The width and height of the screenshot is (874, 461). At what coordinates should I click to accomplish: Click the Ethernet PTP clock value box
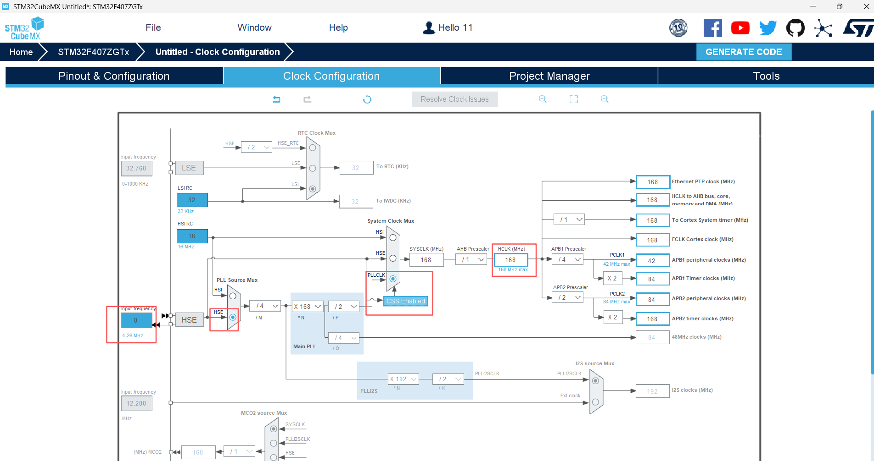click(x=653, y=182)
